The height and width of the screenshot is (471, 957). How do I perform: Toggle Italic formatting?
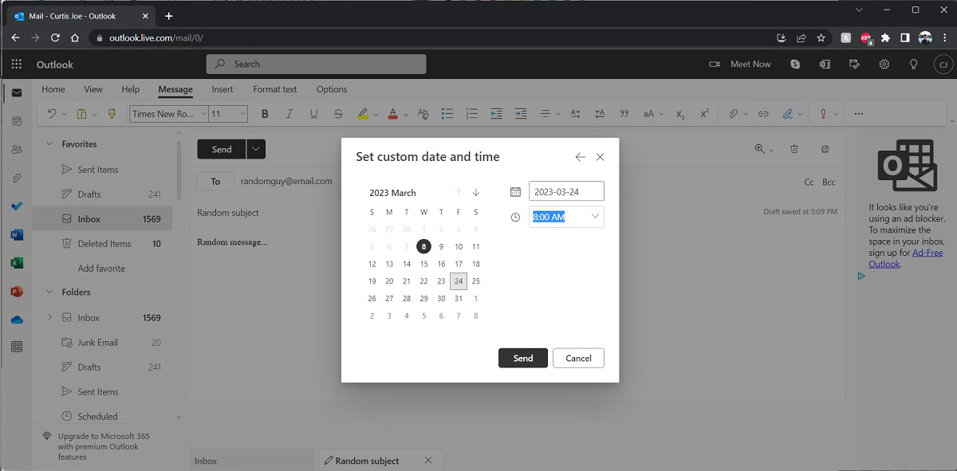[289, 114]
